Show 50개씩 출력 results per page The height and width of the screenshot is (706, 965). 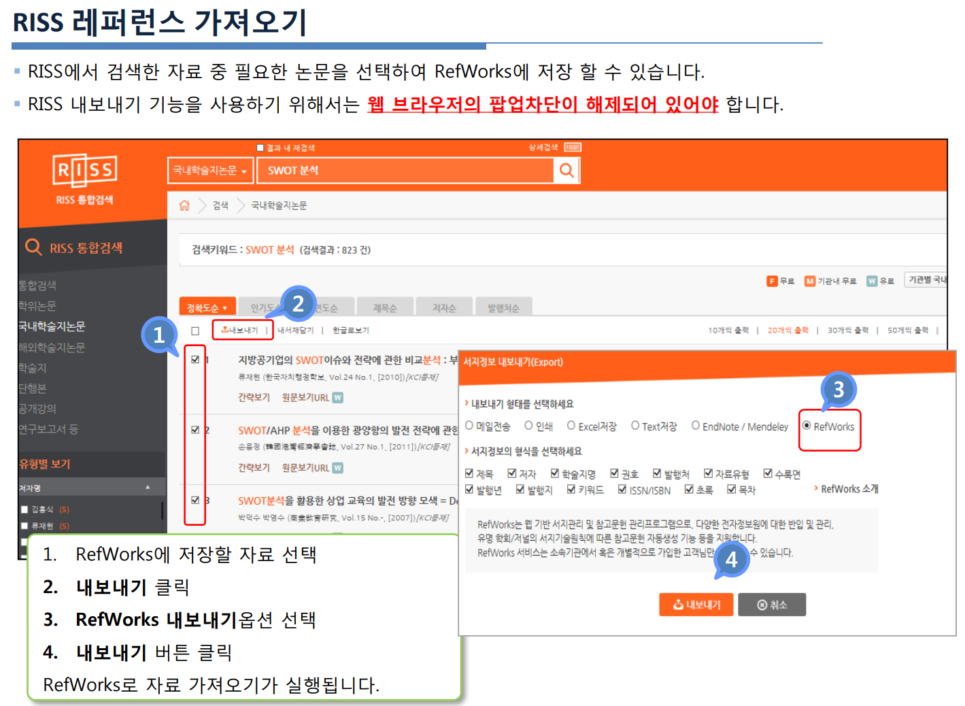[908, 331]
